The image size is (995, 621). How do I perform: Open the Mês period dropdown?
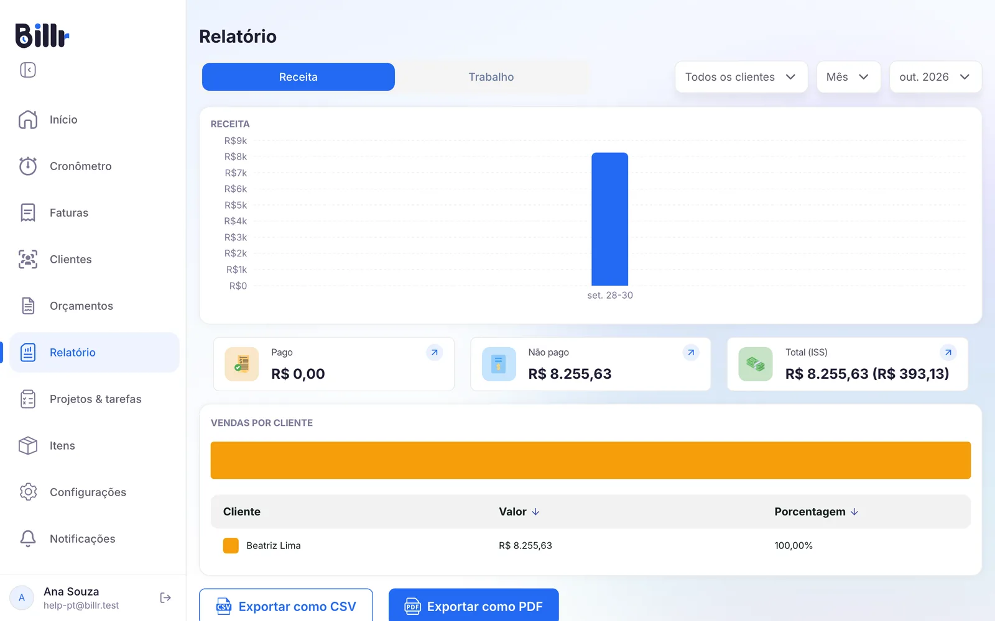pyautogui.click(x=848, y=77)
